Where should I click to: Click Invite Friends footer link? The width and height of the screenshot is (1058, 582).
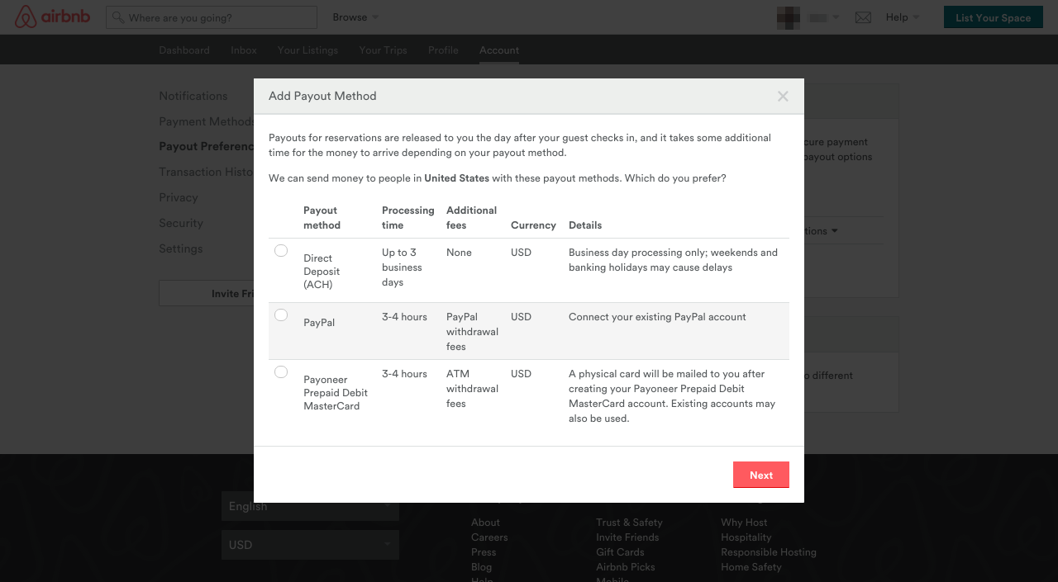tap(627, 537)
